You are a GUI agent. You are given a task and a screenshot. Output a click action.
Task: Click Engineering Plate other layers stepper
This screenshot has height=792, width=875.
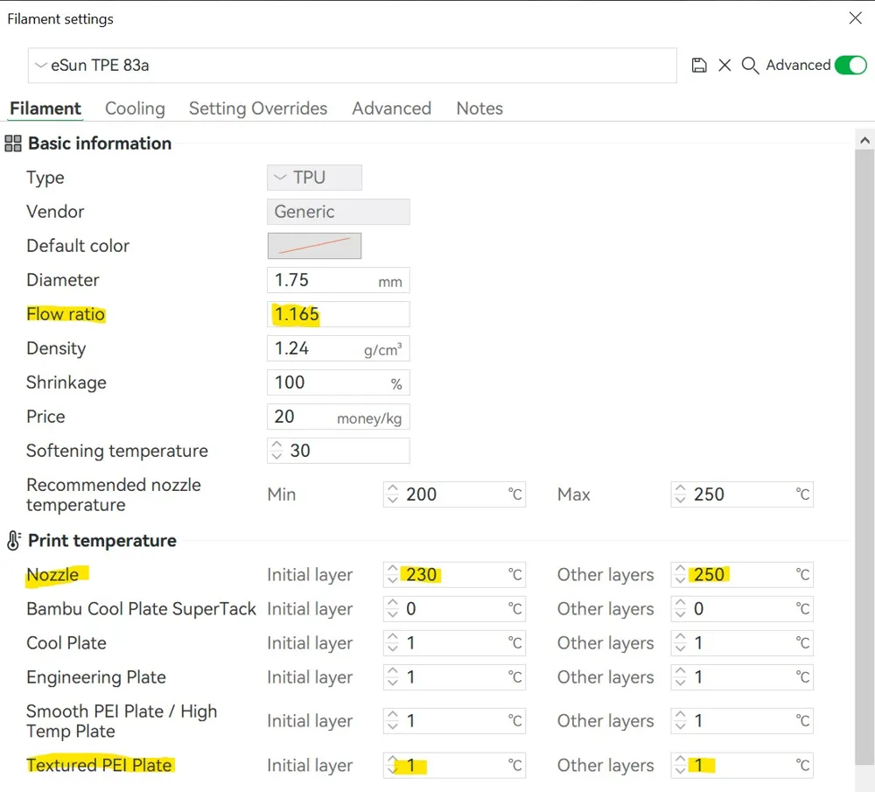(680, 677)
